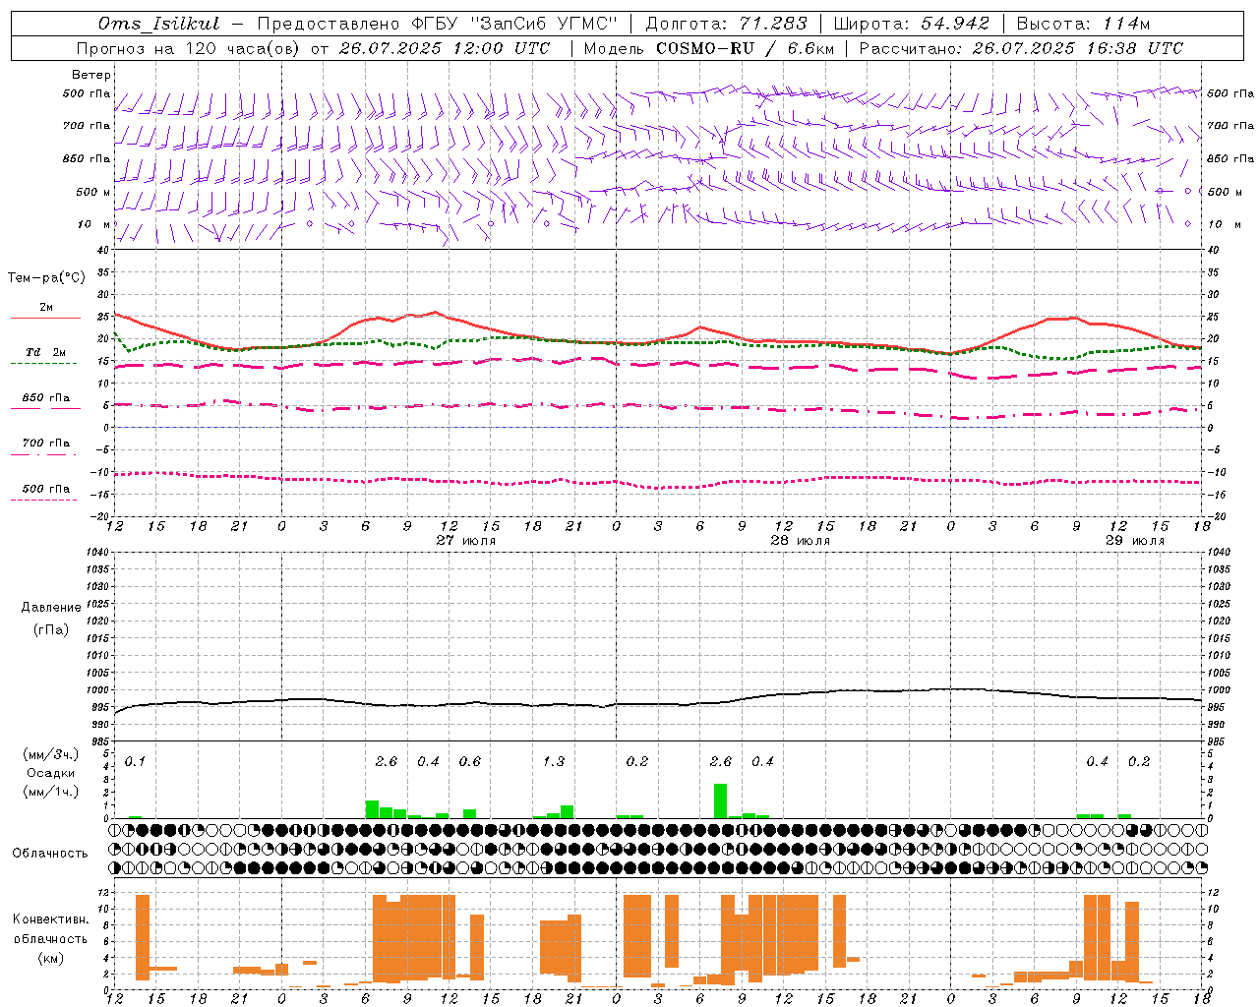Click the station name Oms_Isilkul

click(157, 24)
